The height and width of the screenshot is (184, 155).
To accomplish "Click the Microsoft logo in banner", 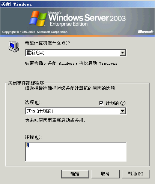I will 146,32.
